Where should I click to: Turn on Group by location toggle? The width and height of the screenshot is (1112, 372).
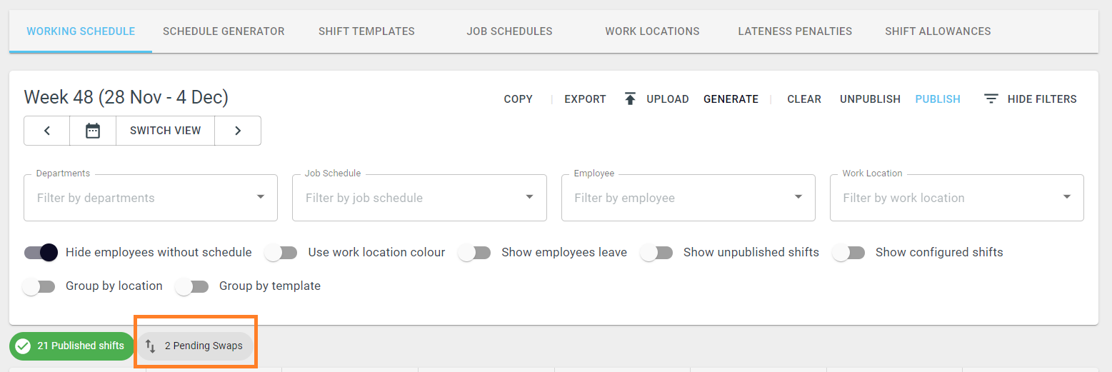(x=39, y=286)
